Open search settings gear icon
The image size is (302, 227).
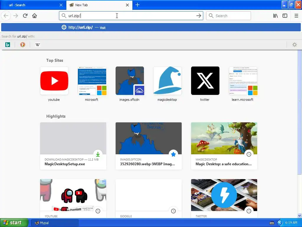(x=295, y=45)
